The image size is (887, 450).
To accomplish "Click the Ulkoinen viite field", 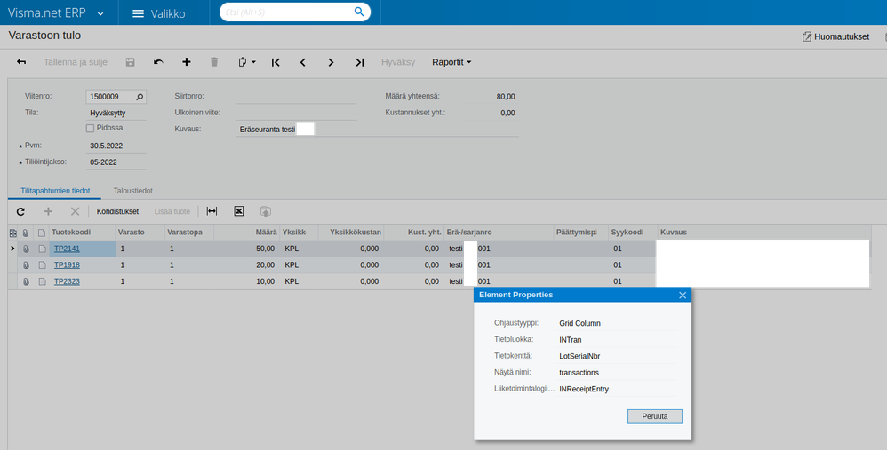I will (x=296, y=113).
